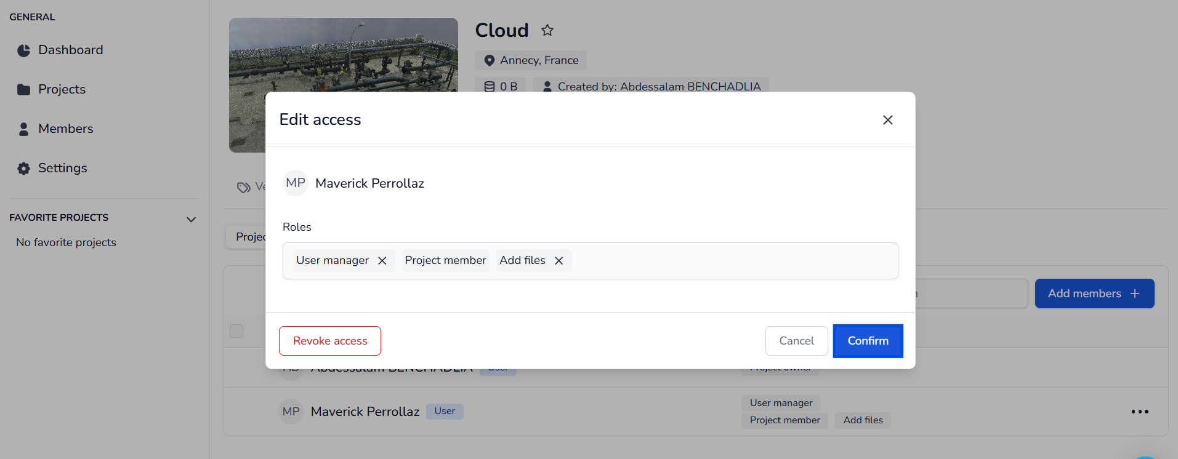The image size is (1178, 459).
Task: Open the Roles selection field
Action: point(733,261)
